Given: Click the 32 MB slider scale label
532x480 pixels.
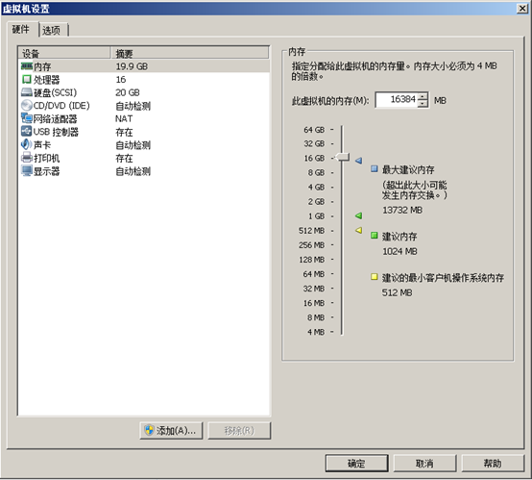Looking at the screenshot, I should (314, 289).
